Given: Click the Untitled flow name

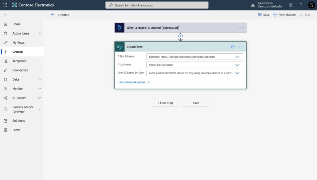Looking at the screenshot, I should (64, 15).
